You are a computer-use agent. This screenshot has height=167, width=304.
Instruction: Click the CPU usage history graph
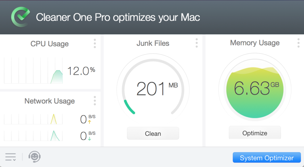(x=33, y=71)
